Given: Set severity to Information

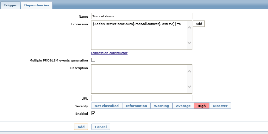Looking at the screenshot, I should [x=136, y=106].
